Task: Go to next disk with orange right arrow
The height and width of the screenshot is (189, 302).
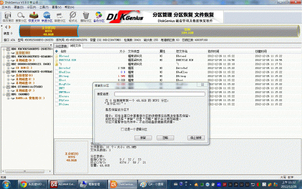Action: [9, 27]
